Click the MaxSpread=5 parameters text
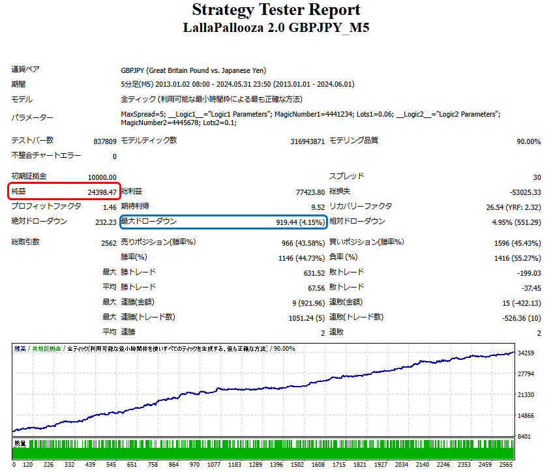The image size is (551, 472). point(310,119)
